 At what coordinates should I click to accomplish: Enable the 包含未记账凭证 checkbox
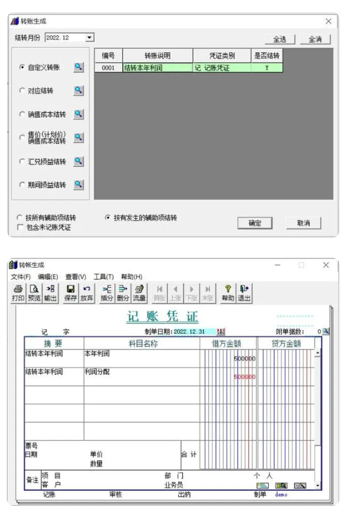point(20,227)
